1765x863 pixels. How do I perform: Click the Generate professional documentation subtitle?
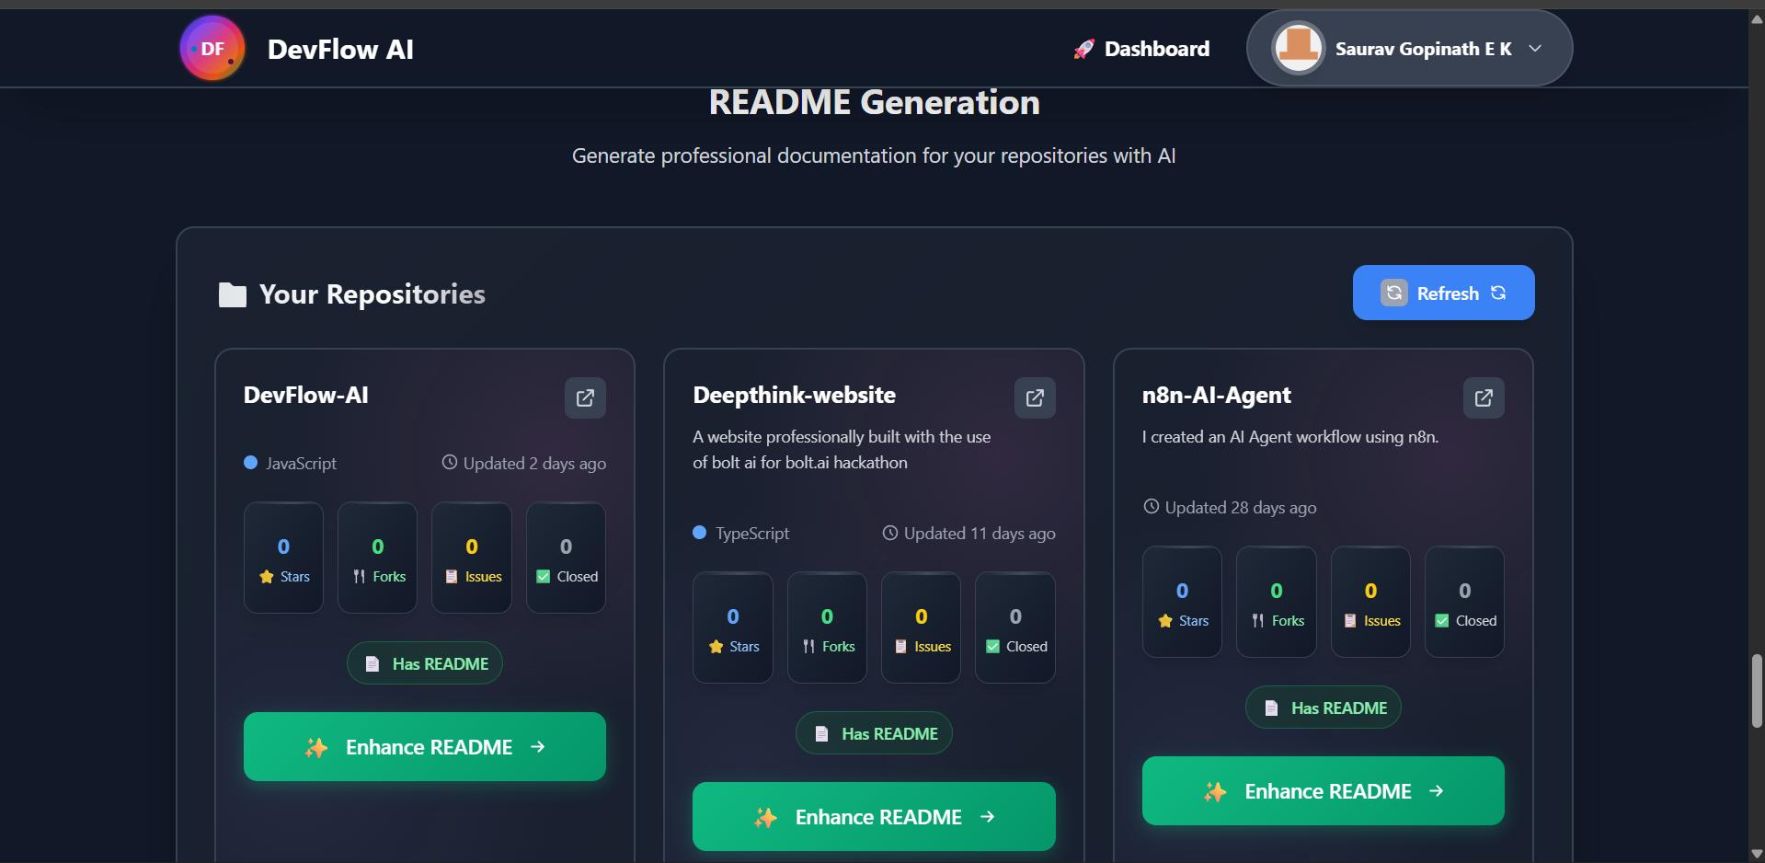click(x=874, y=156)
